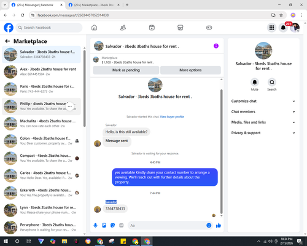The image size is (307, 246).
Task: Open the account profile picture menu
Action: point(295,28)
